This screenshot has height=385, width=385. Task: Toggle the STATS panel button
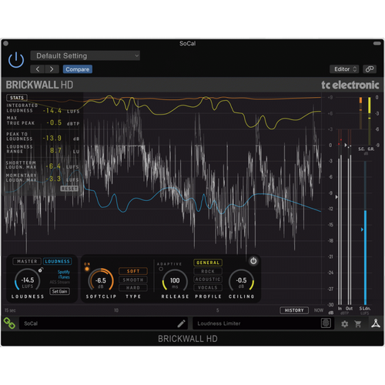(x=17, y=98)
